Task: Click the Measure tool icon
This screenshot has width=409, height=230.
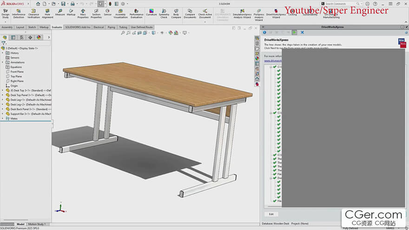Action: 60,11
